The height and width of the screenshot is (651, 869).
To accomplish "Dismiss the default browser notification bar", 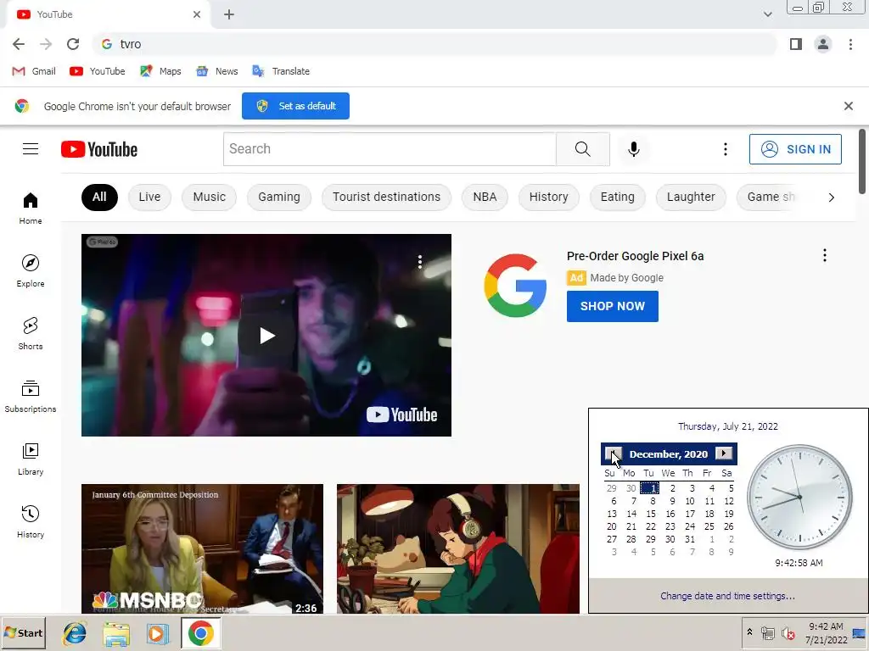I will point(848,106).
